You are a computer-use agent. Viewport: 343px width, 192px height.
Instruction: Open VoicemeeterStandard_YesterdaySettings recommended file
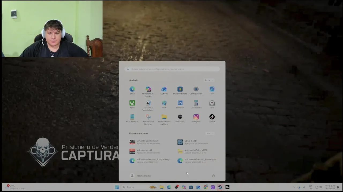198,161
